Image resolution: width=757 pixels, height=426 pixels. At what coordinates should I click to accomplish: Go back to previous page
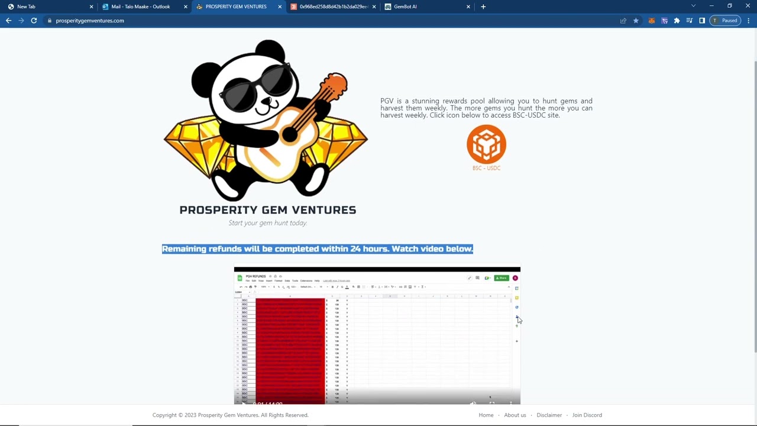8,21
